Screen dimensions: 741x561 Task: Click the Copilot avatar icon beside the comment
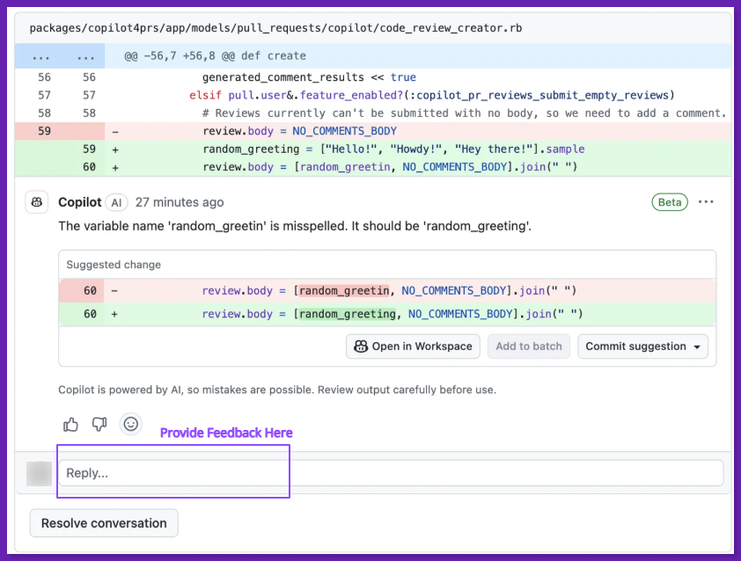pos(37,202)
